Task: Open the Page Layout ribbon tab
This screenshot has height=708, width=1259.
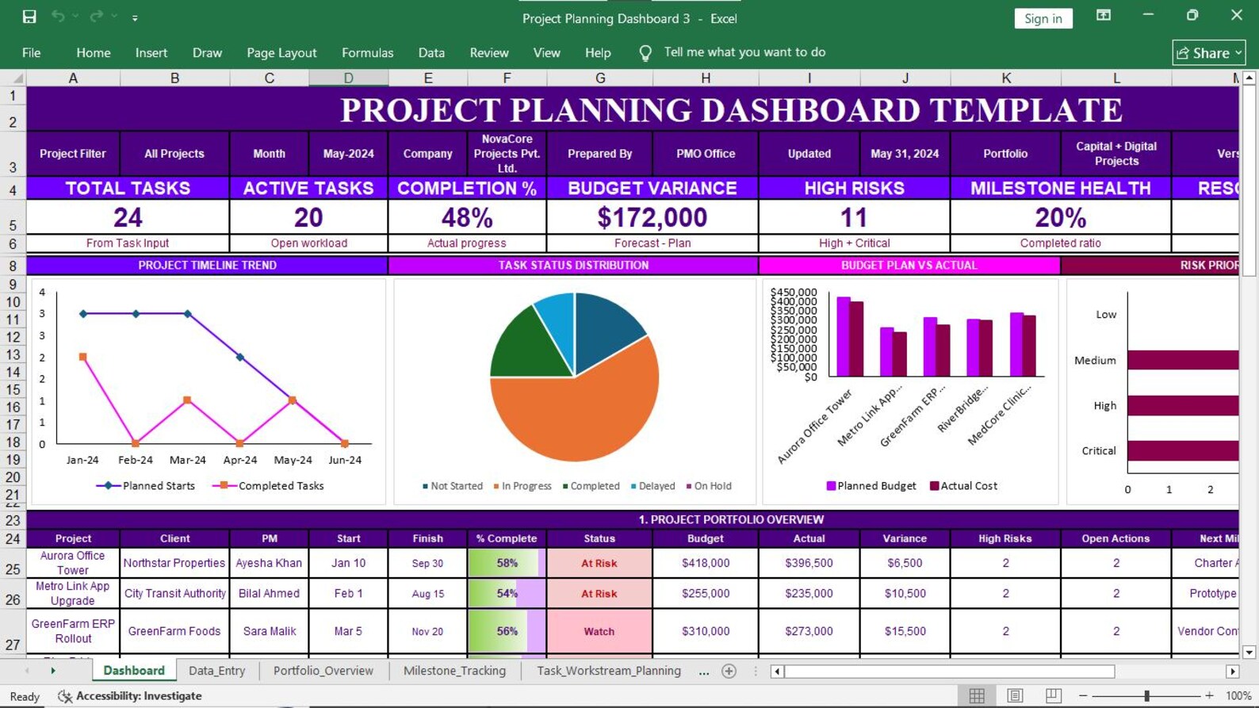Action: (x=281, y=53)
